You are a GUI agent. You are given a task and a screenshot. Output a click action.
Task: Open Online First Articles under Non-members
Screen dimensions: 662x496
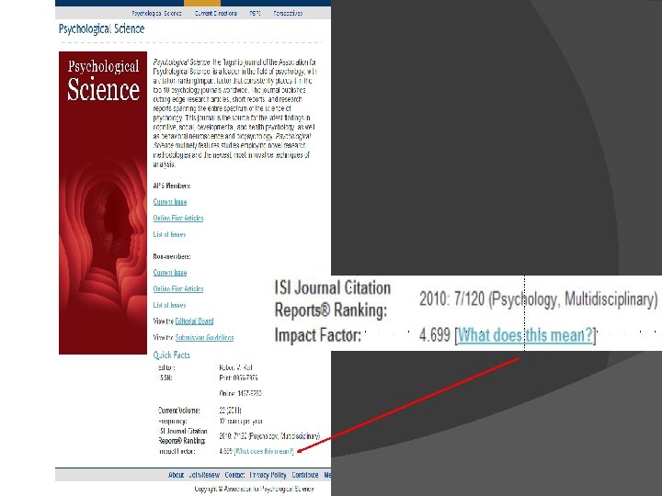click(x=178, y=288)
